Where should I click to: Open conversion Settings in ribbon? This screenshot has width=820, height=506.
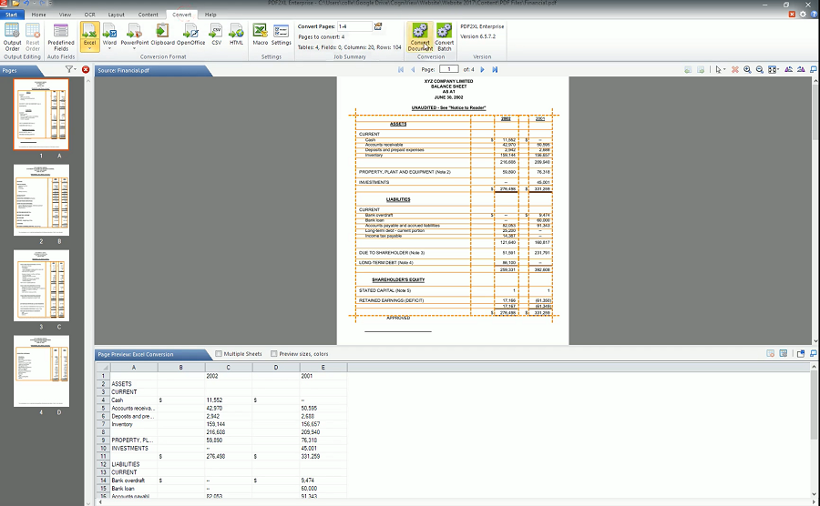point(281,35)
